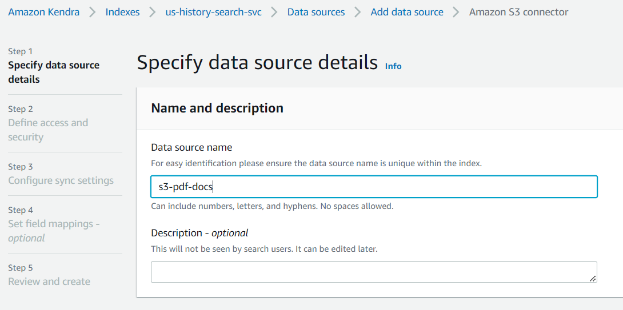Click chevron after Data sources breadcrumb
This screenshot has width=623, height=310.
[x=358, y=13]
